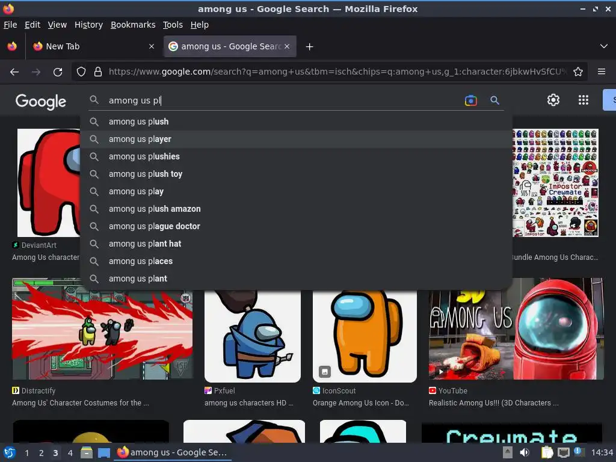
Task: Open the volume speaker tray icon
Action: (525, 452)
